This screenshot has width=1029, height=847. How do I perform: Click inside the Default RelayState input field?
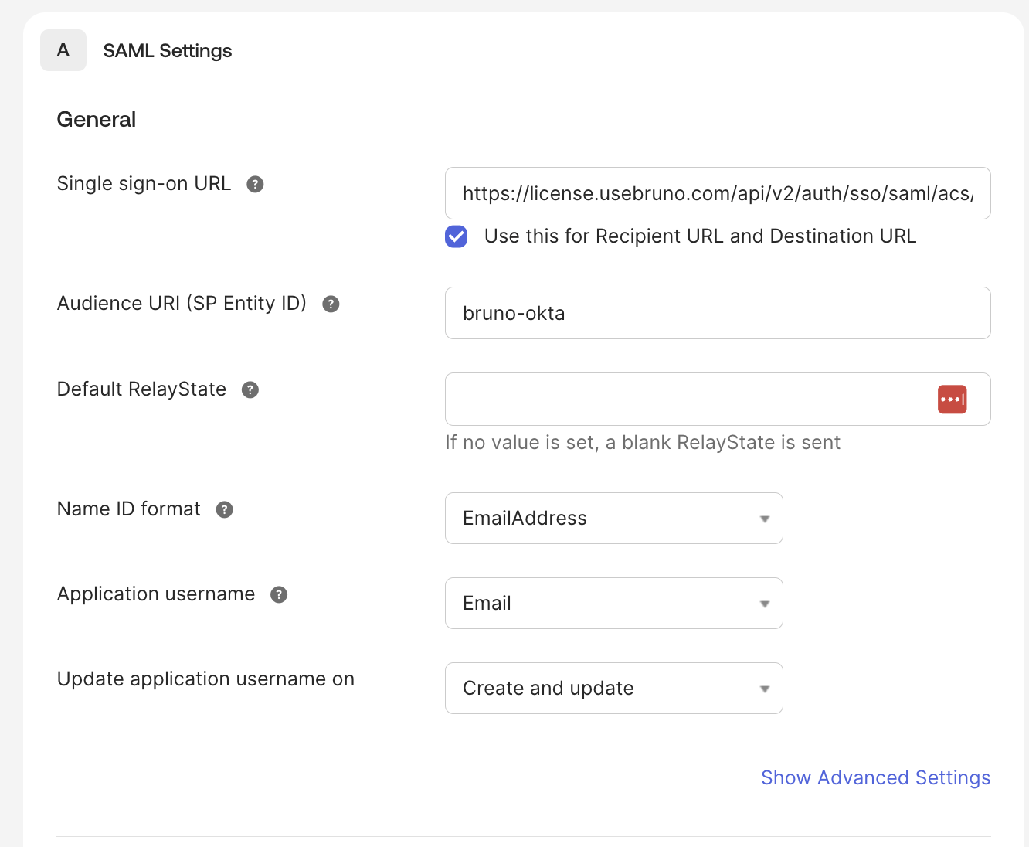point(680,399)
